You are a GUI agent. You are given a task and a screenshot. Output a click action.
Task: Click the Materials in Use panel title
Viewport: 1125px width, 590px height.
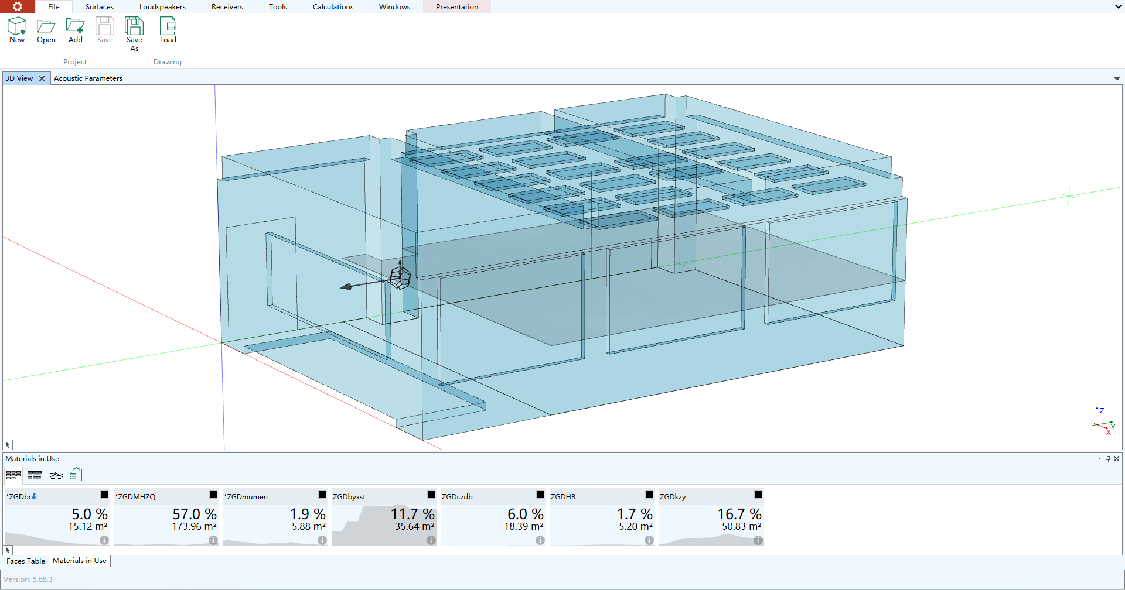coord(32,459)
